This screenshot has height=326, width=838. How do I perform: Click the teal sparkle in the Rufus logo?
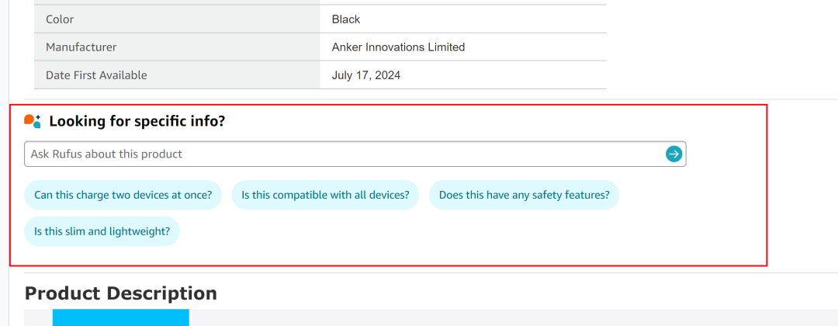click(39, 117)
